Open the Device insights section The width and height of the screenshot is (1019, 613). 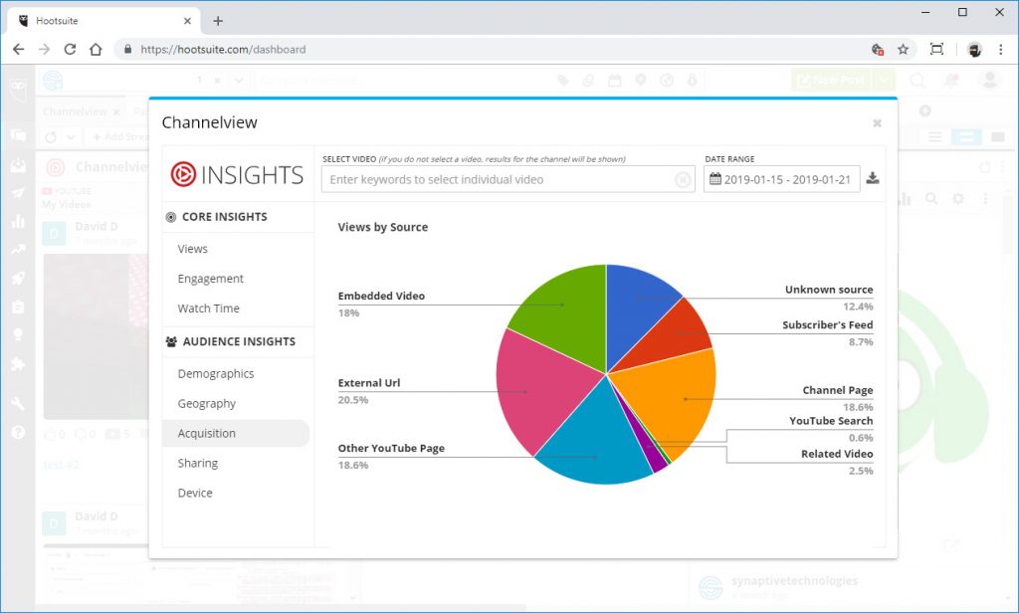[195, 493]
